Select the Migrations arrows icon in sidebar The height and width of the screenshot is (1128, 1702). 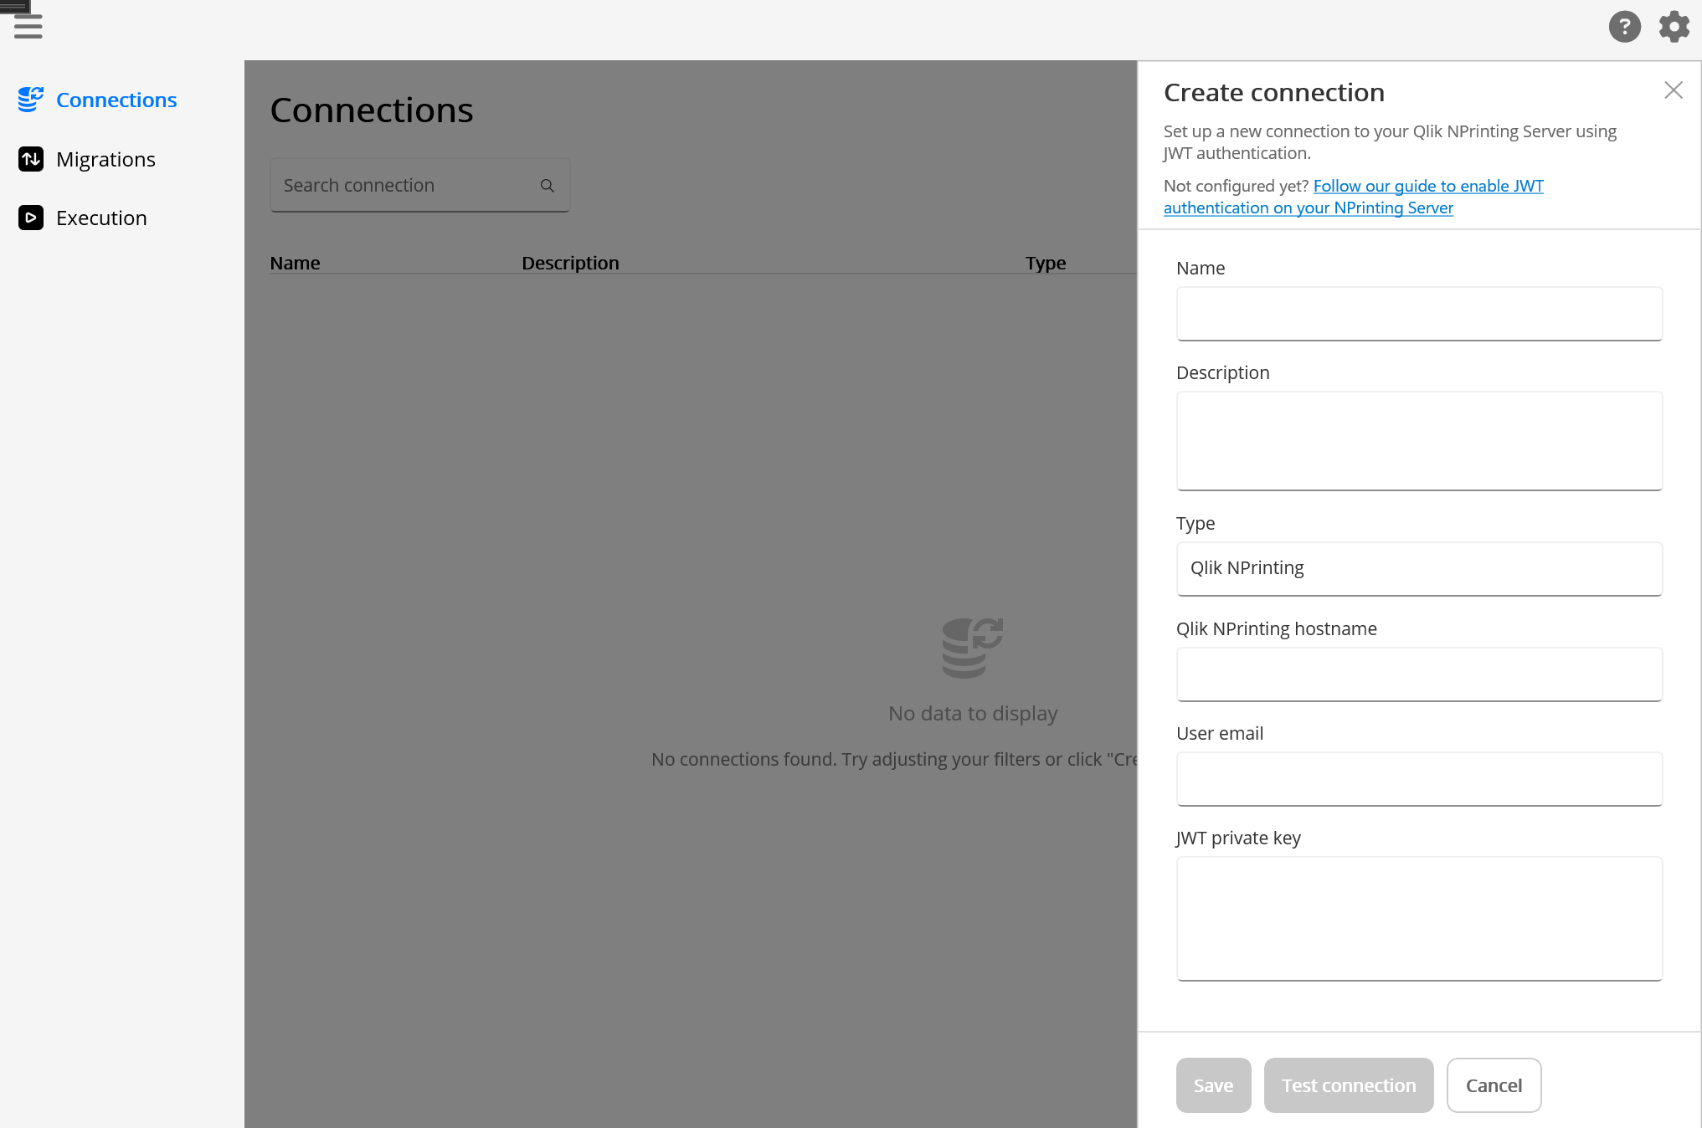(x=31, y=159)
